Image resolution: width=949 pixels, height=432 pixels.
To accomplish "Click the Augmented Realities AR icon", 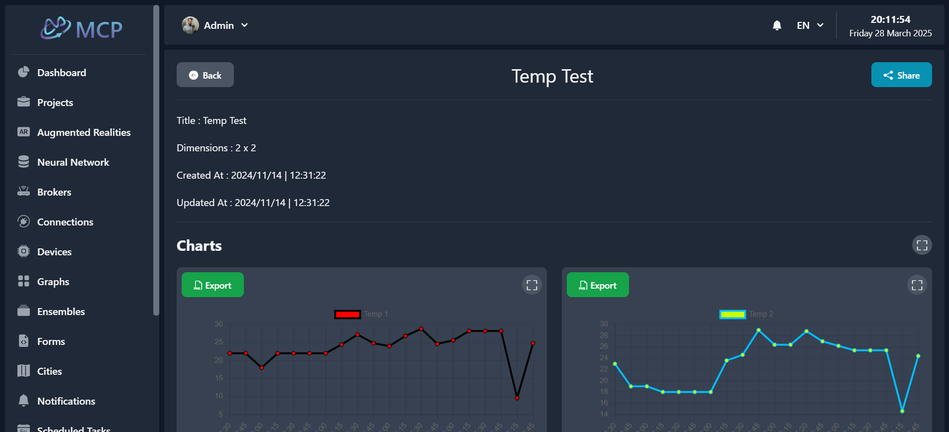I will pyautogui.click(x=23, y=132).
